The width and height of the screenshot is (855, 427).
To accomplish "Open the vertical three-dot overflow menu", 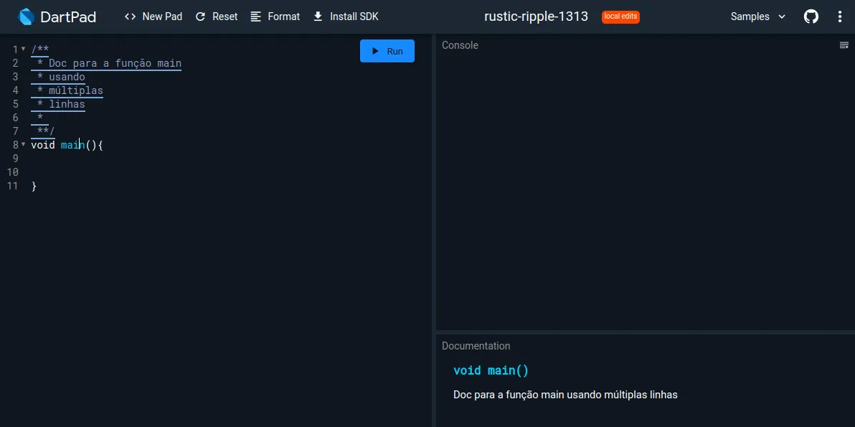I will coord(840,17).
